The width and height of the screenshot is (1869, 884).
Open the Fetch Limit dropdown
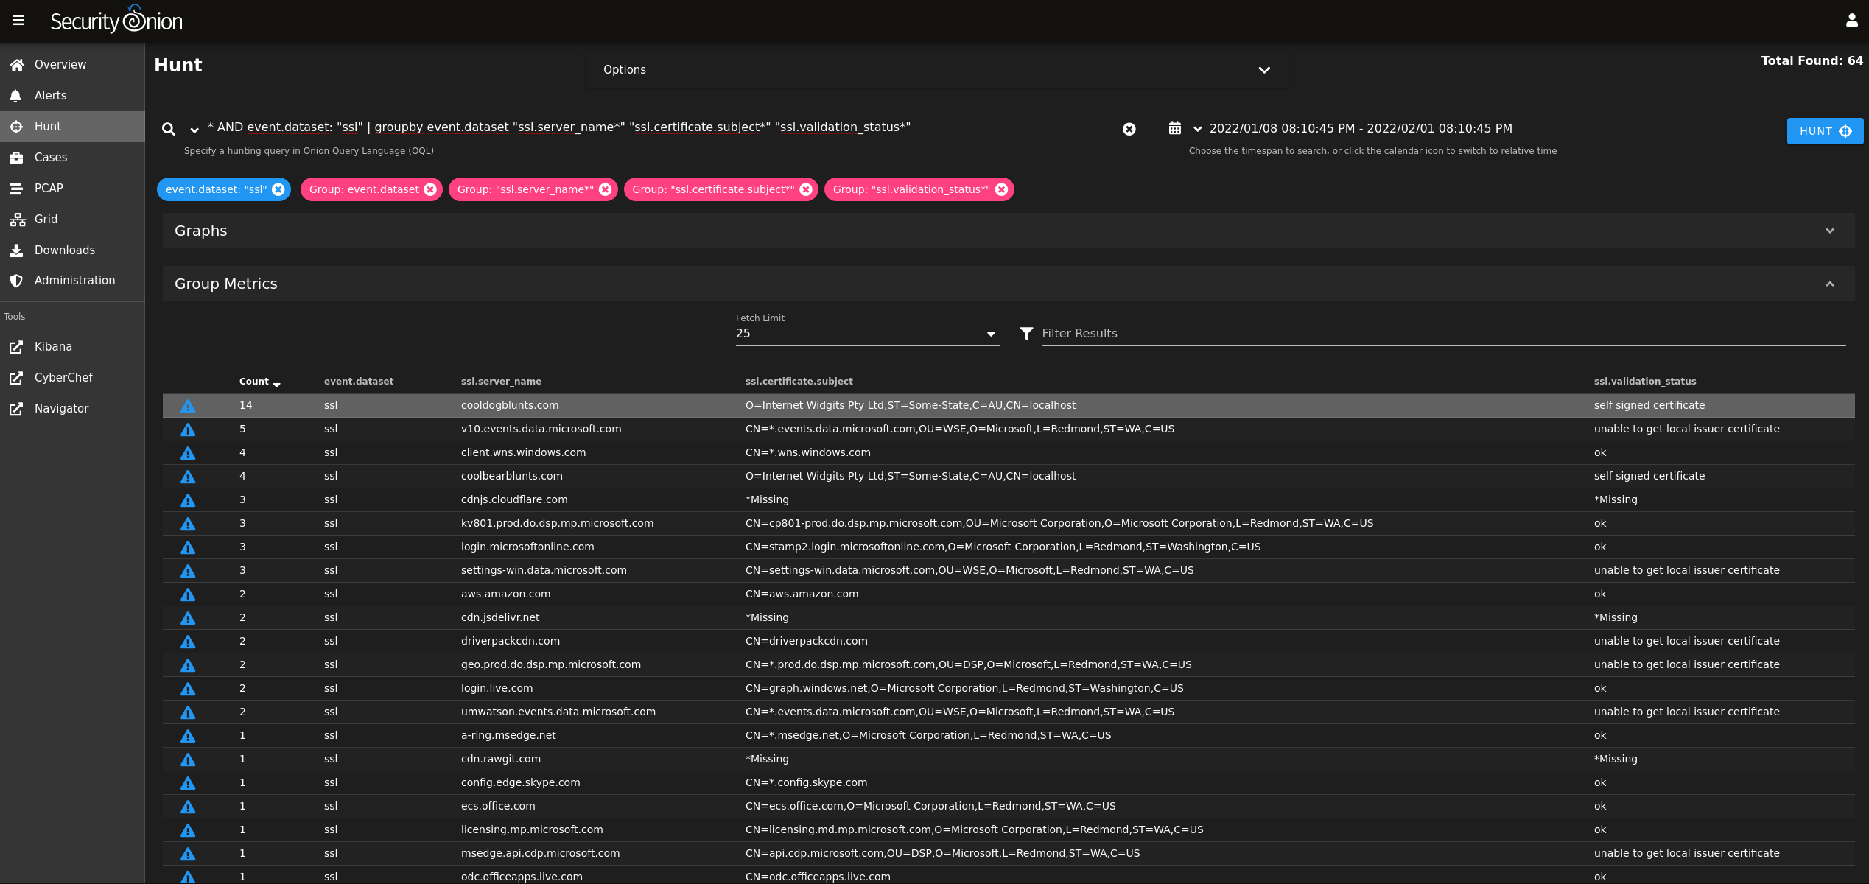point(867,334)
